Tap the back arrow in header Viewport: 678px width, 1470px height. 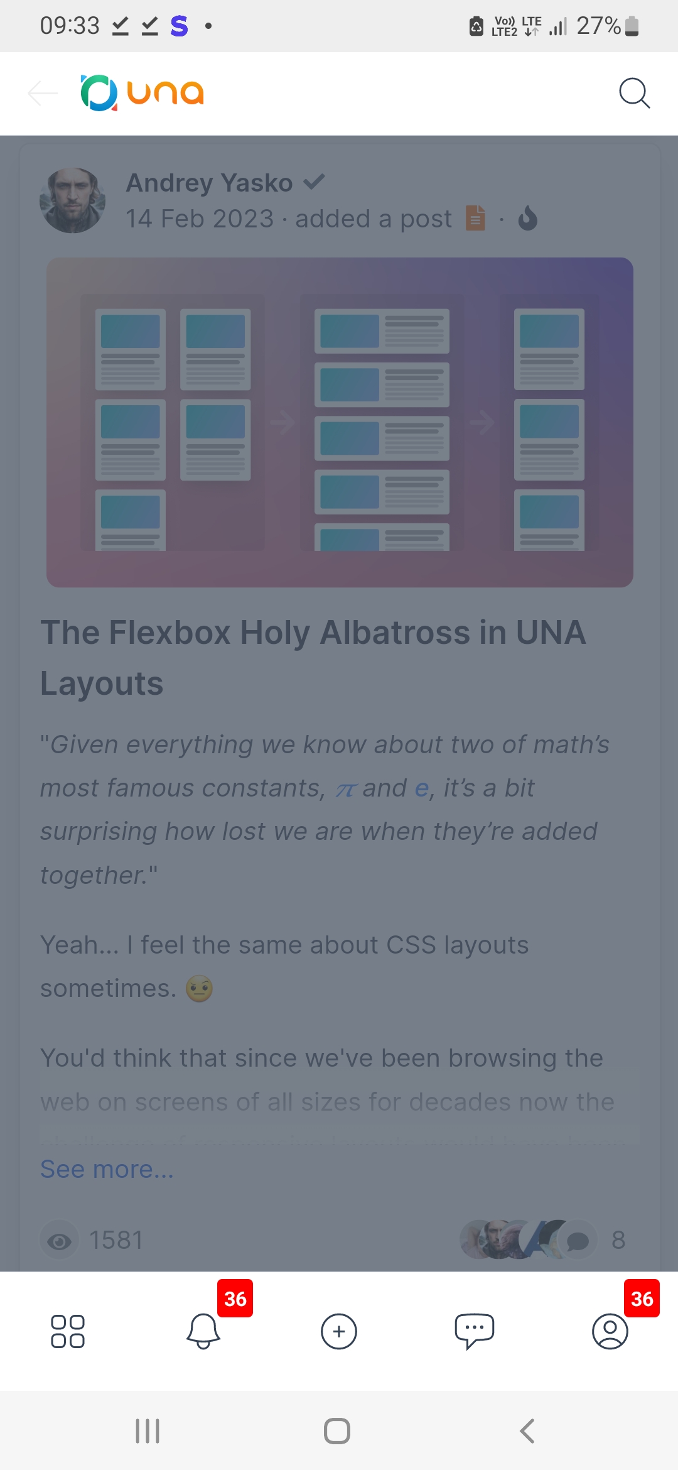pyautogui.click(x=43, y=94)
